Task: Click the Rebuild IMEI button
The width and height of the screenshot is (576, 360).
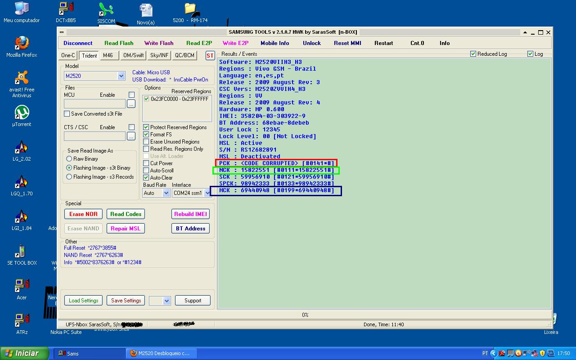Action: click(x=190, y=214)
